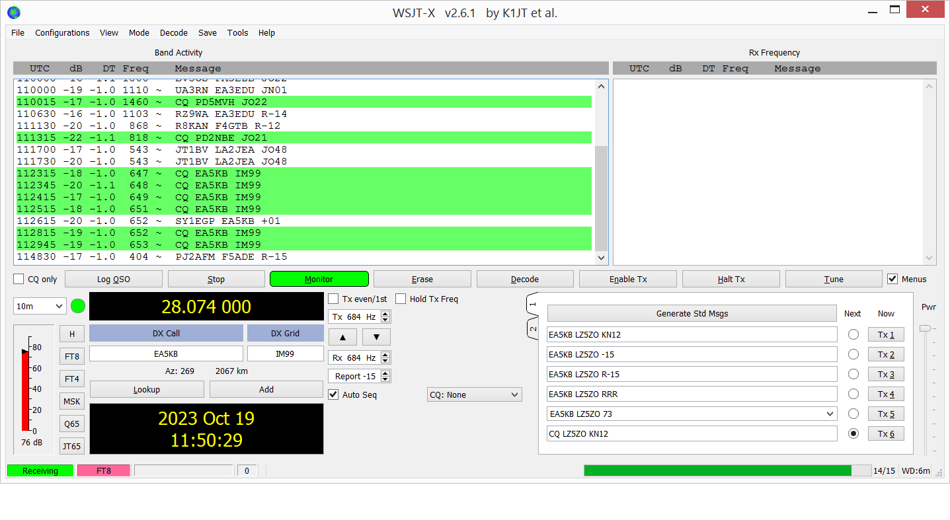
Task: Select decode line SY1EGP EA5KB +01
Action: [x=304, y=221]
